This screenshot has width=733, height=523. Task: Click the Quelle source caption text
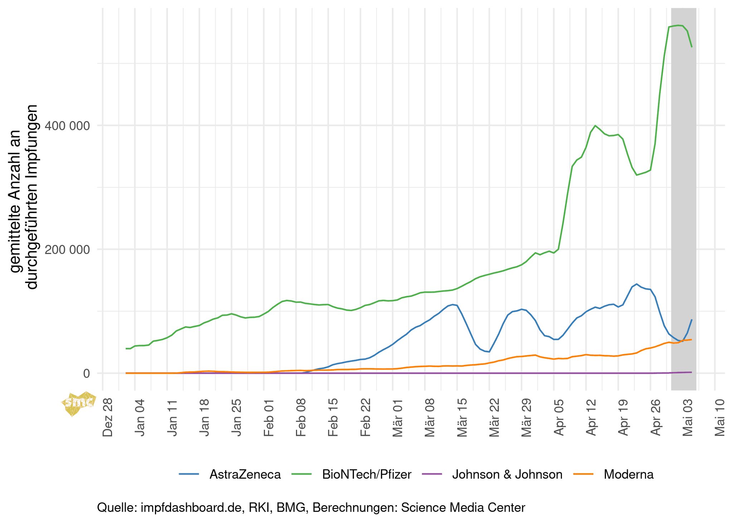pyautogui.click(x=311, y=507)
